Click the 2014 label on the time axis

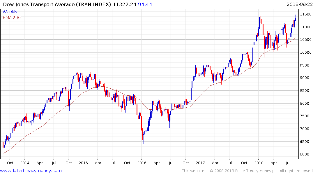(x=25, y=163)
